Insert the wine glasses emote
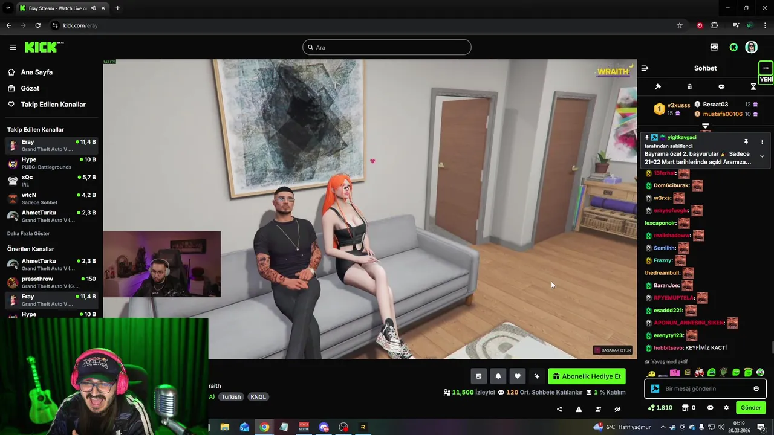 click(x=699, y=373)
